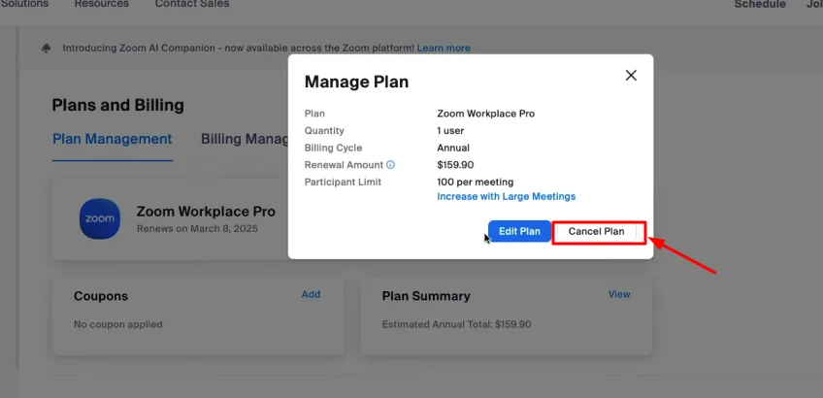Click the Zoom Workplace Pro logo icon
The height and width of the screenshot is (398, 823).
[x=100, y=218]
